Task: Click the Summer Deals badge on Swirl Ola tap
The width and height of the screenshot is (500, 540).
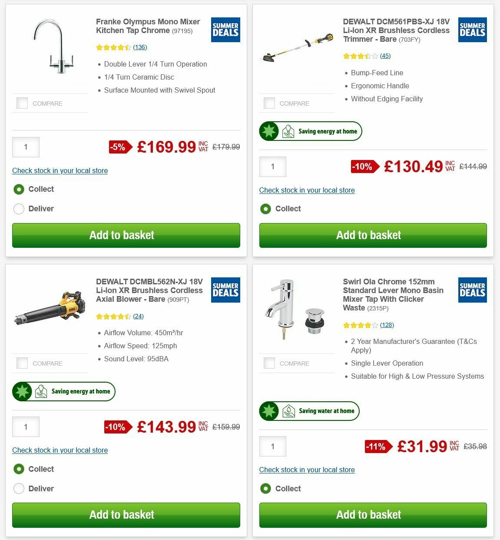Action: pos(472,290)
